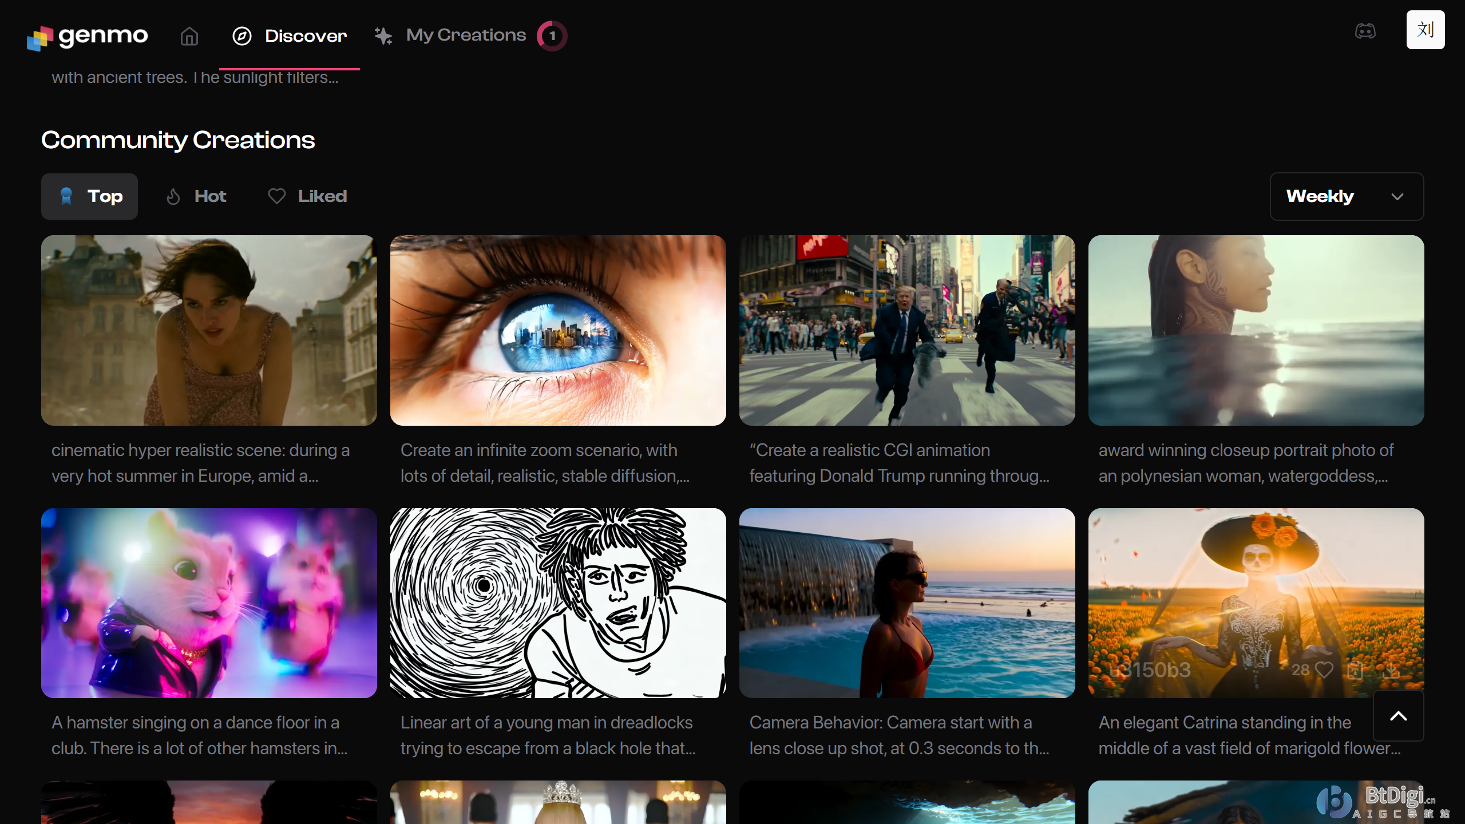Download the Catrina video
This screenshot has width=1465, height=824.
pyautogui.click(x=1391, y=669)
